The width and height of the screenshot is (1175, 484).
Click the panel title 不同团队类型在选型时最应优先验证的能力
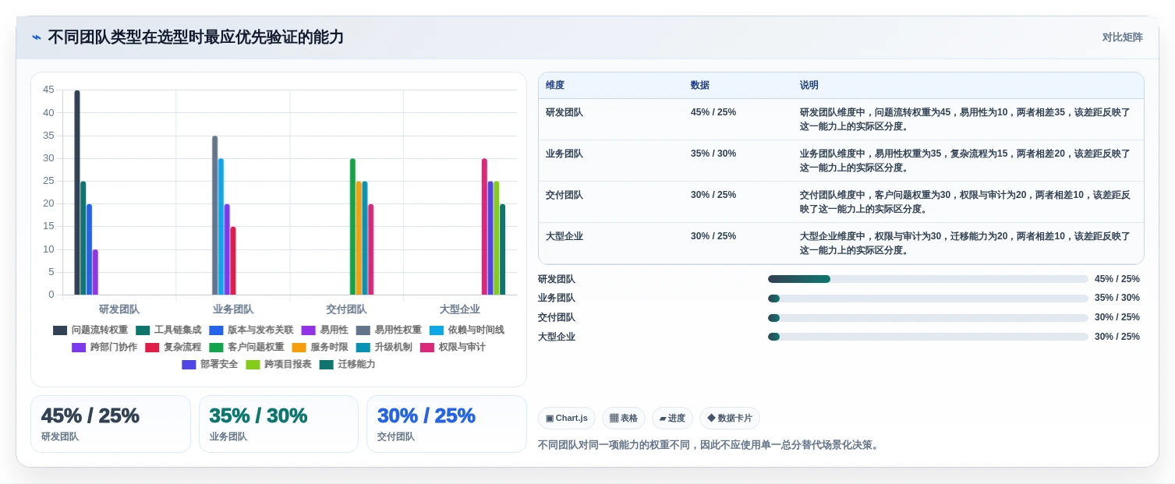coord(196,37)
